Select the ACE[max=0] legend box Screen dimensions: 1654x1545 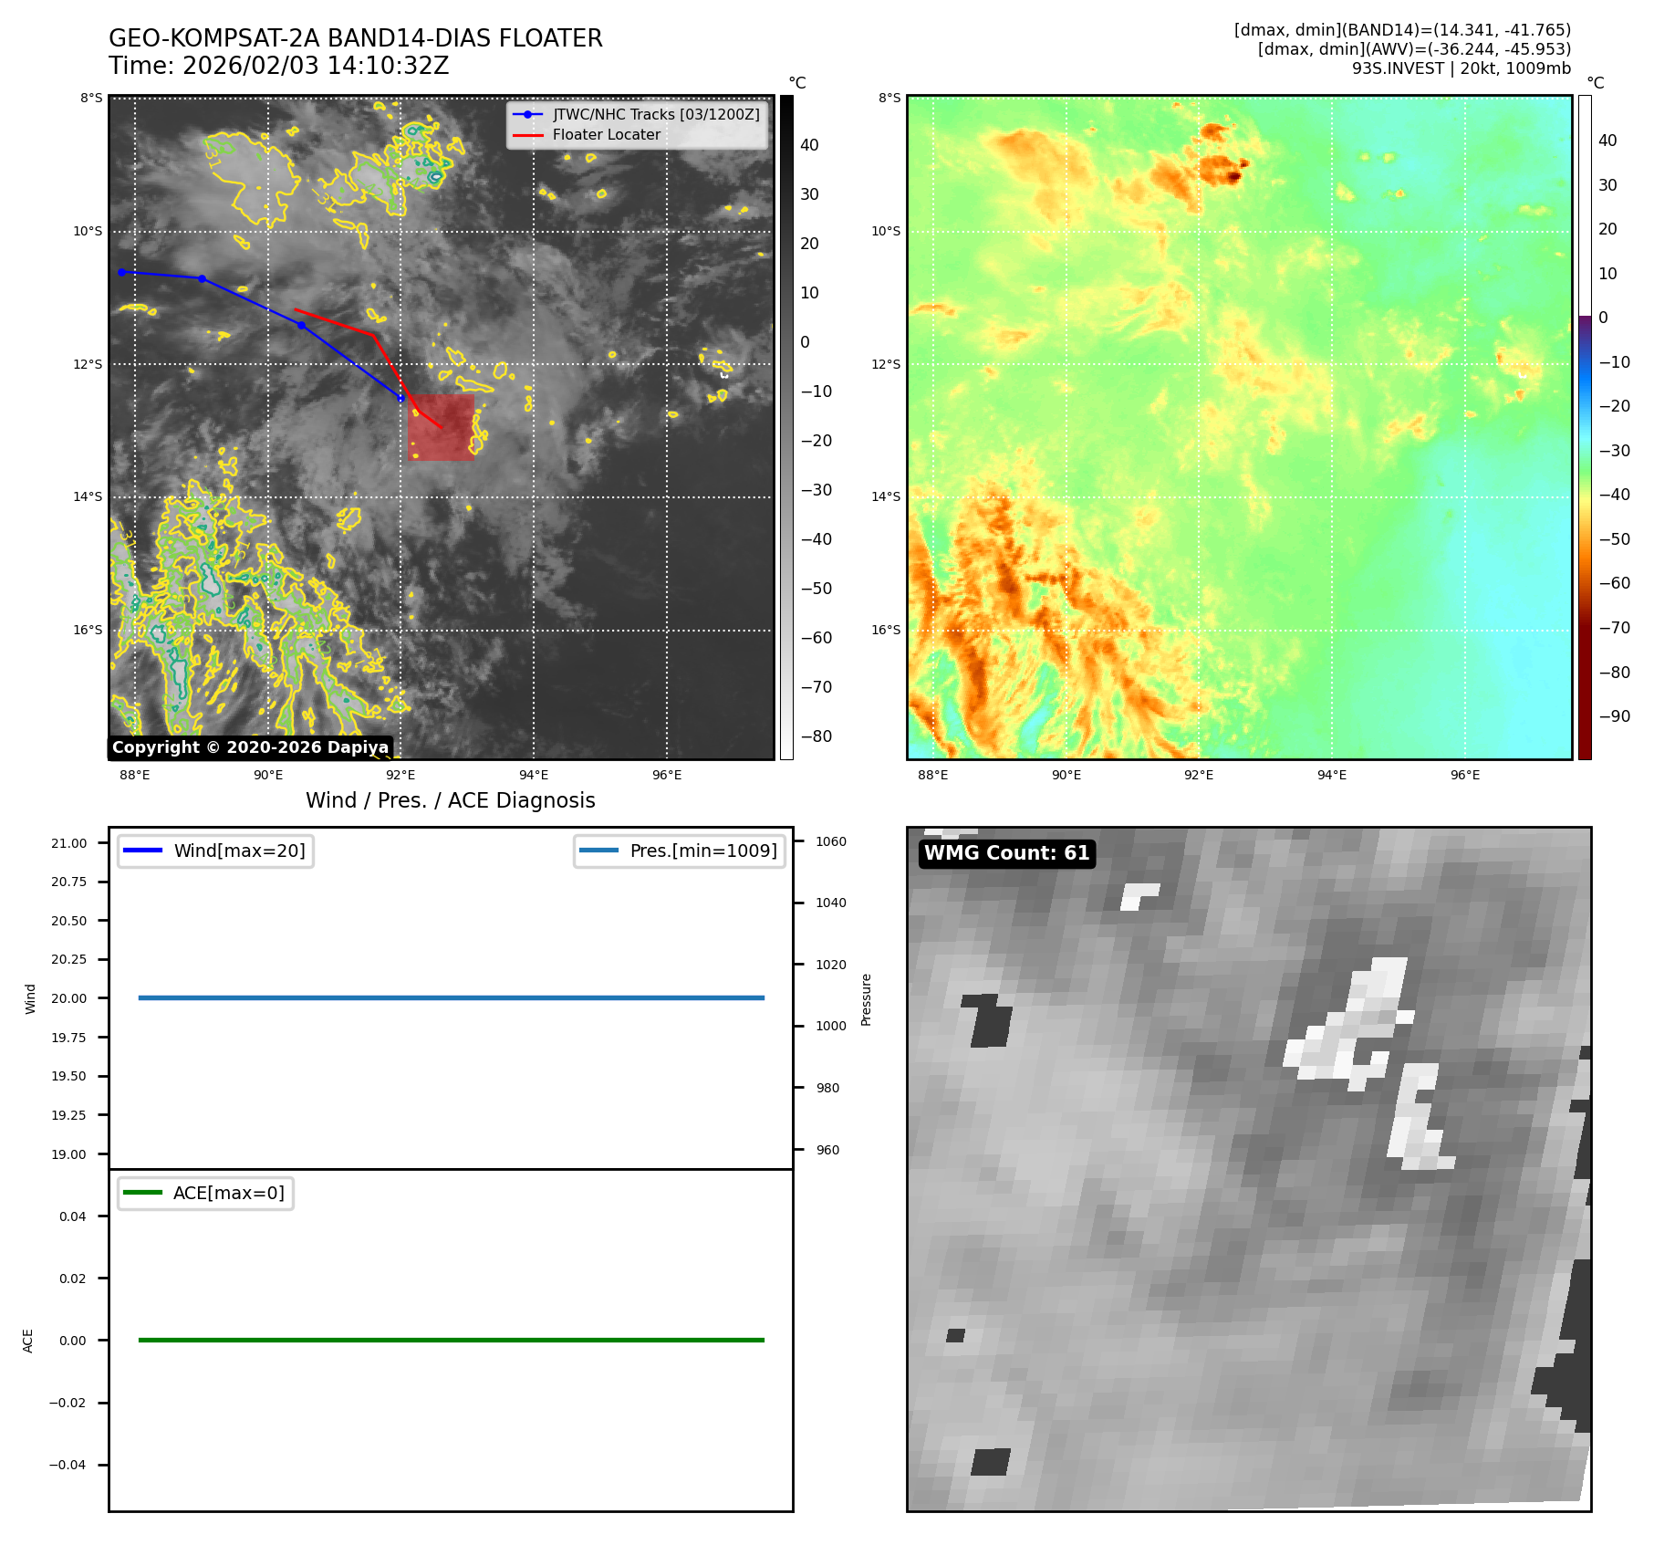205,1193
